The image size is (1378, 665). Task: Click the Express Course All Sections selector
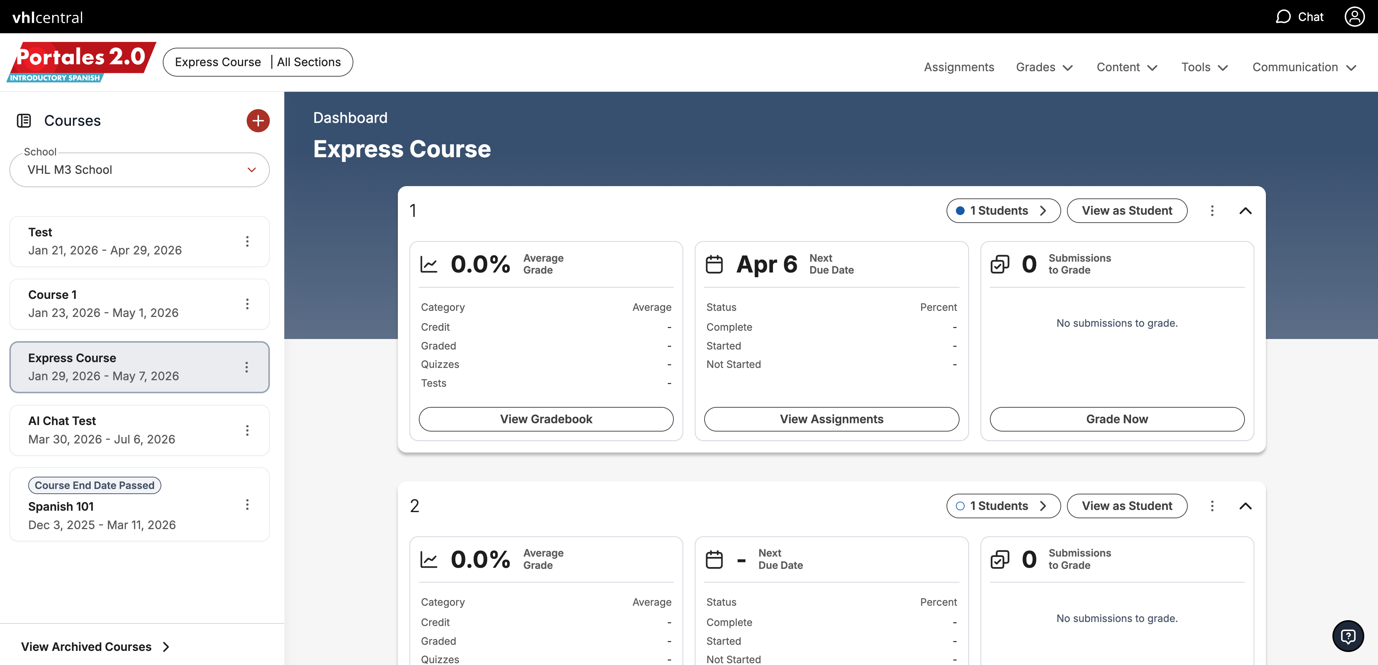coord(258,62)
